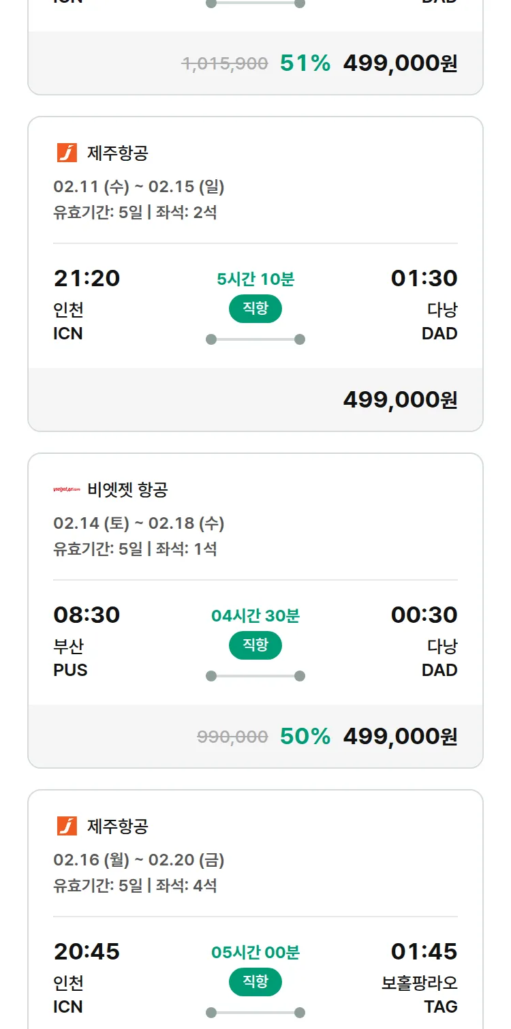
Task: Click the route line under 5시간 10분
Action: [255, 339]
